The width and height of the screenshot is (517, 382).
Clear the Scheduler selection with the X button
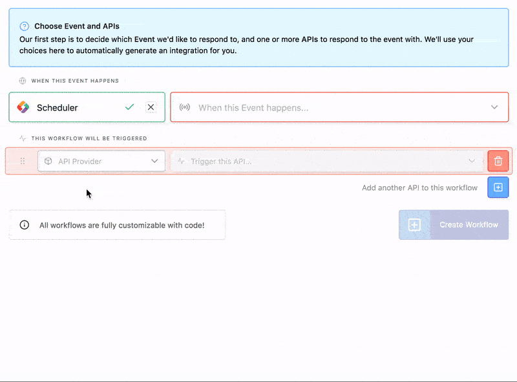point(151,107)
